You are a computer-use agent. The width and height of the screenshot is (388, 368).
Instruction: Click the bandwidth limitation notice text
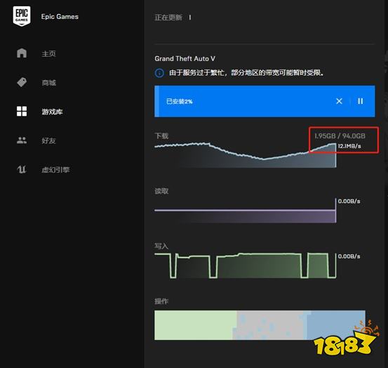(x=247, y=73)
